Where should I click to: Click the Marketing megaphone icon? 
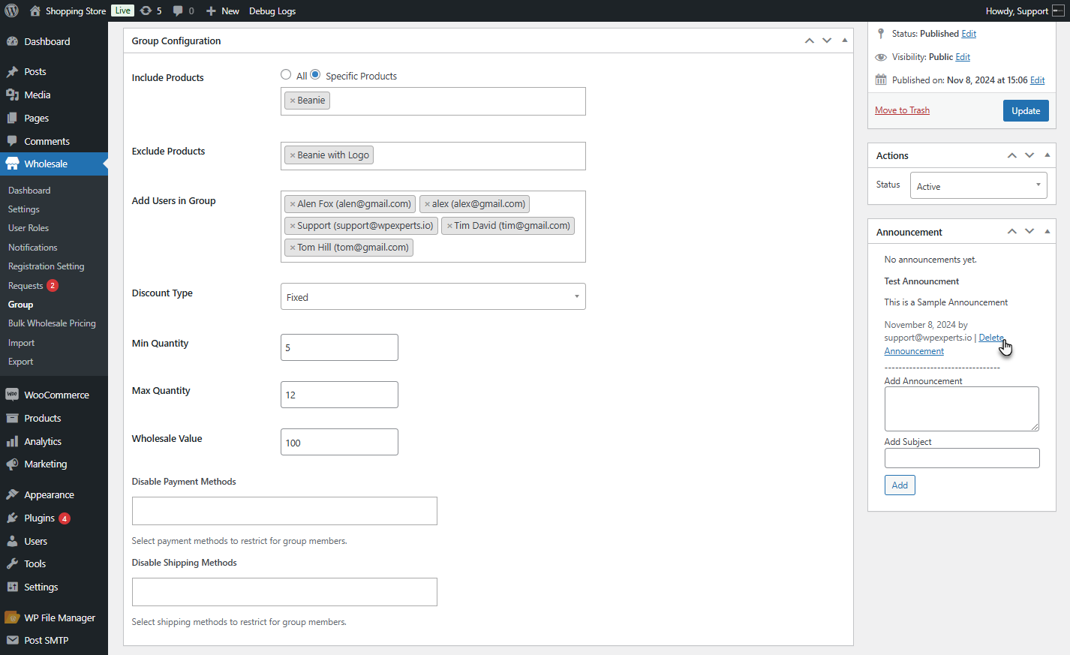click(x=12, y=464)
